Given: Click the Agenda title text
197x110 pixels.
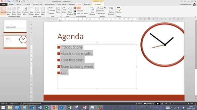Looking at the screenshot, I should click(70, 36).
